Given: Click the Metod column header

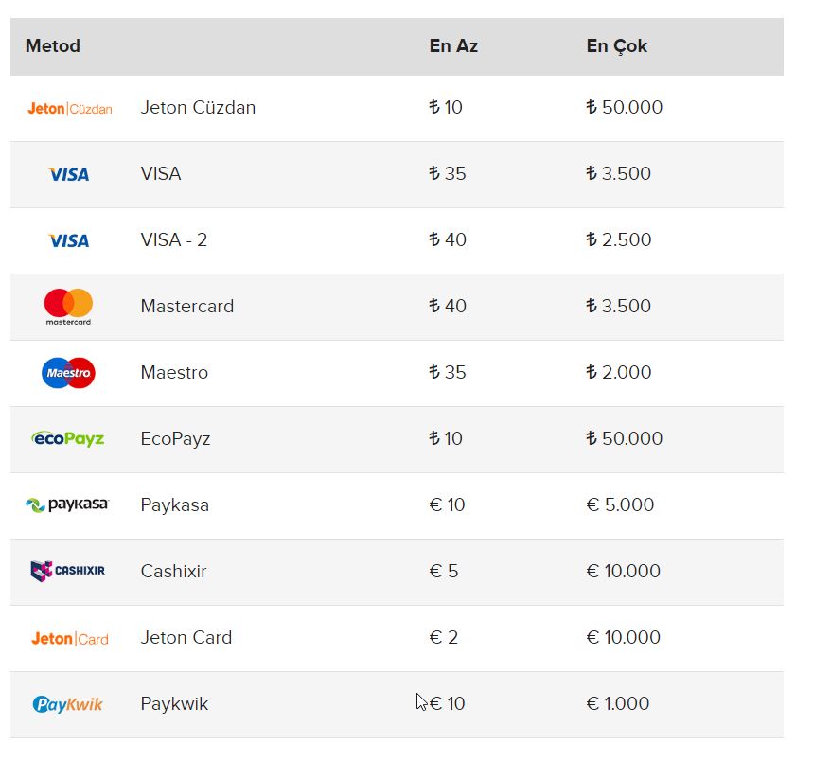Looking at the screenshot, I should pos(53,46).
